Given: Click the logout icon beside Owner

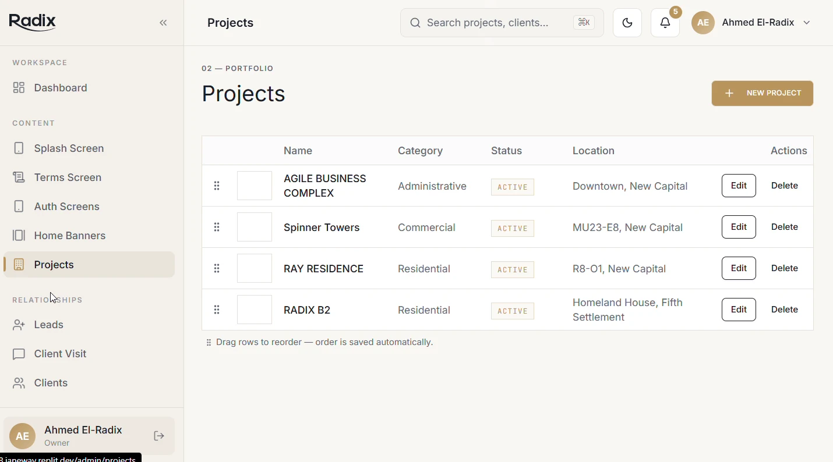Looking at the screenshot, I should pos(159,436).
